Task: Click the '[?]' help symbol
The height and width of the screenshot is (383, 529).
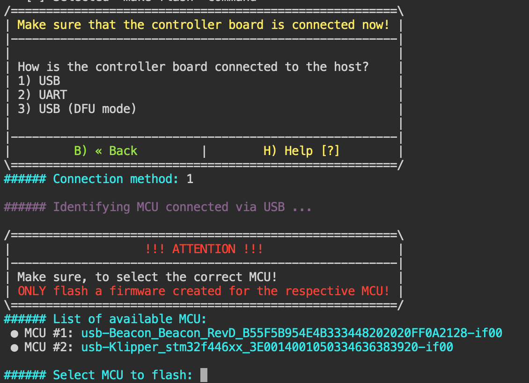Action: pos(331,151)
